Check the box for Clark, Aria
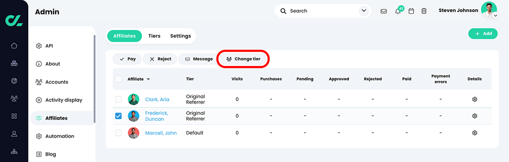509x162 pixels. 118,99
